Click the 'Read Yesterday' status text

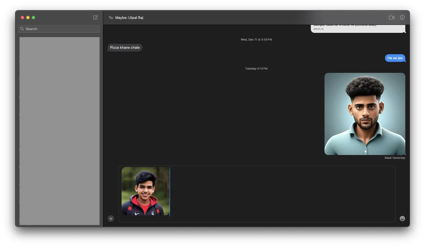(x=395, y=158)
